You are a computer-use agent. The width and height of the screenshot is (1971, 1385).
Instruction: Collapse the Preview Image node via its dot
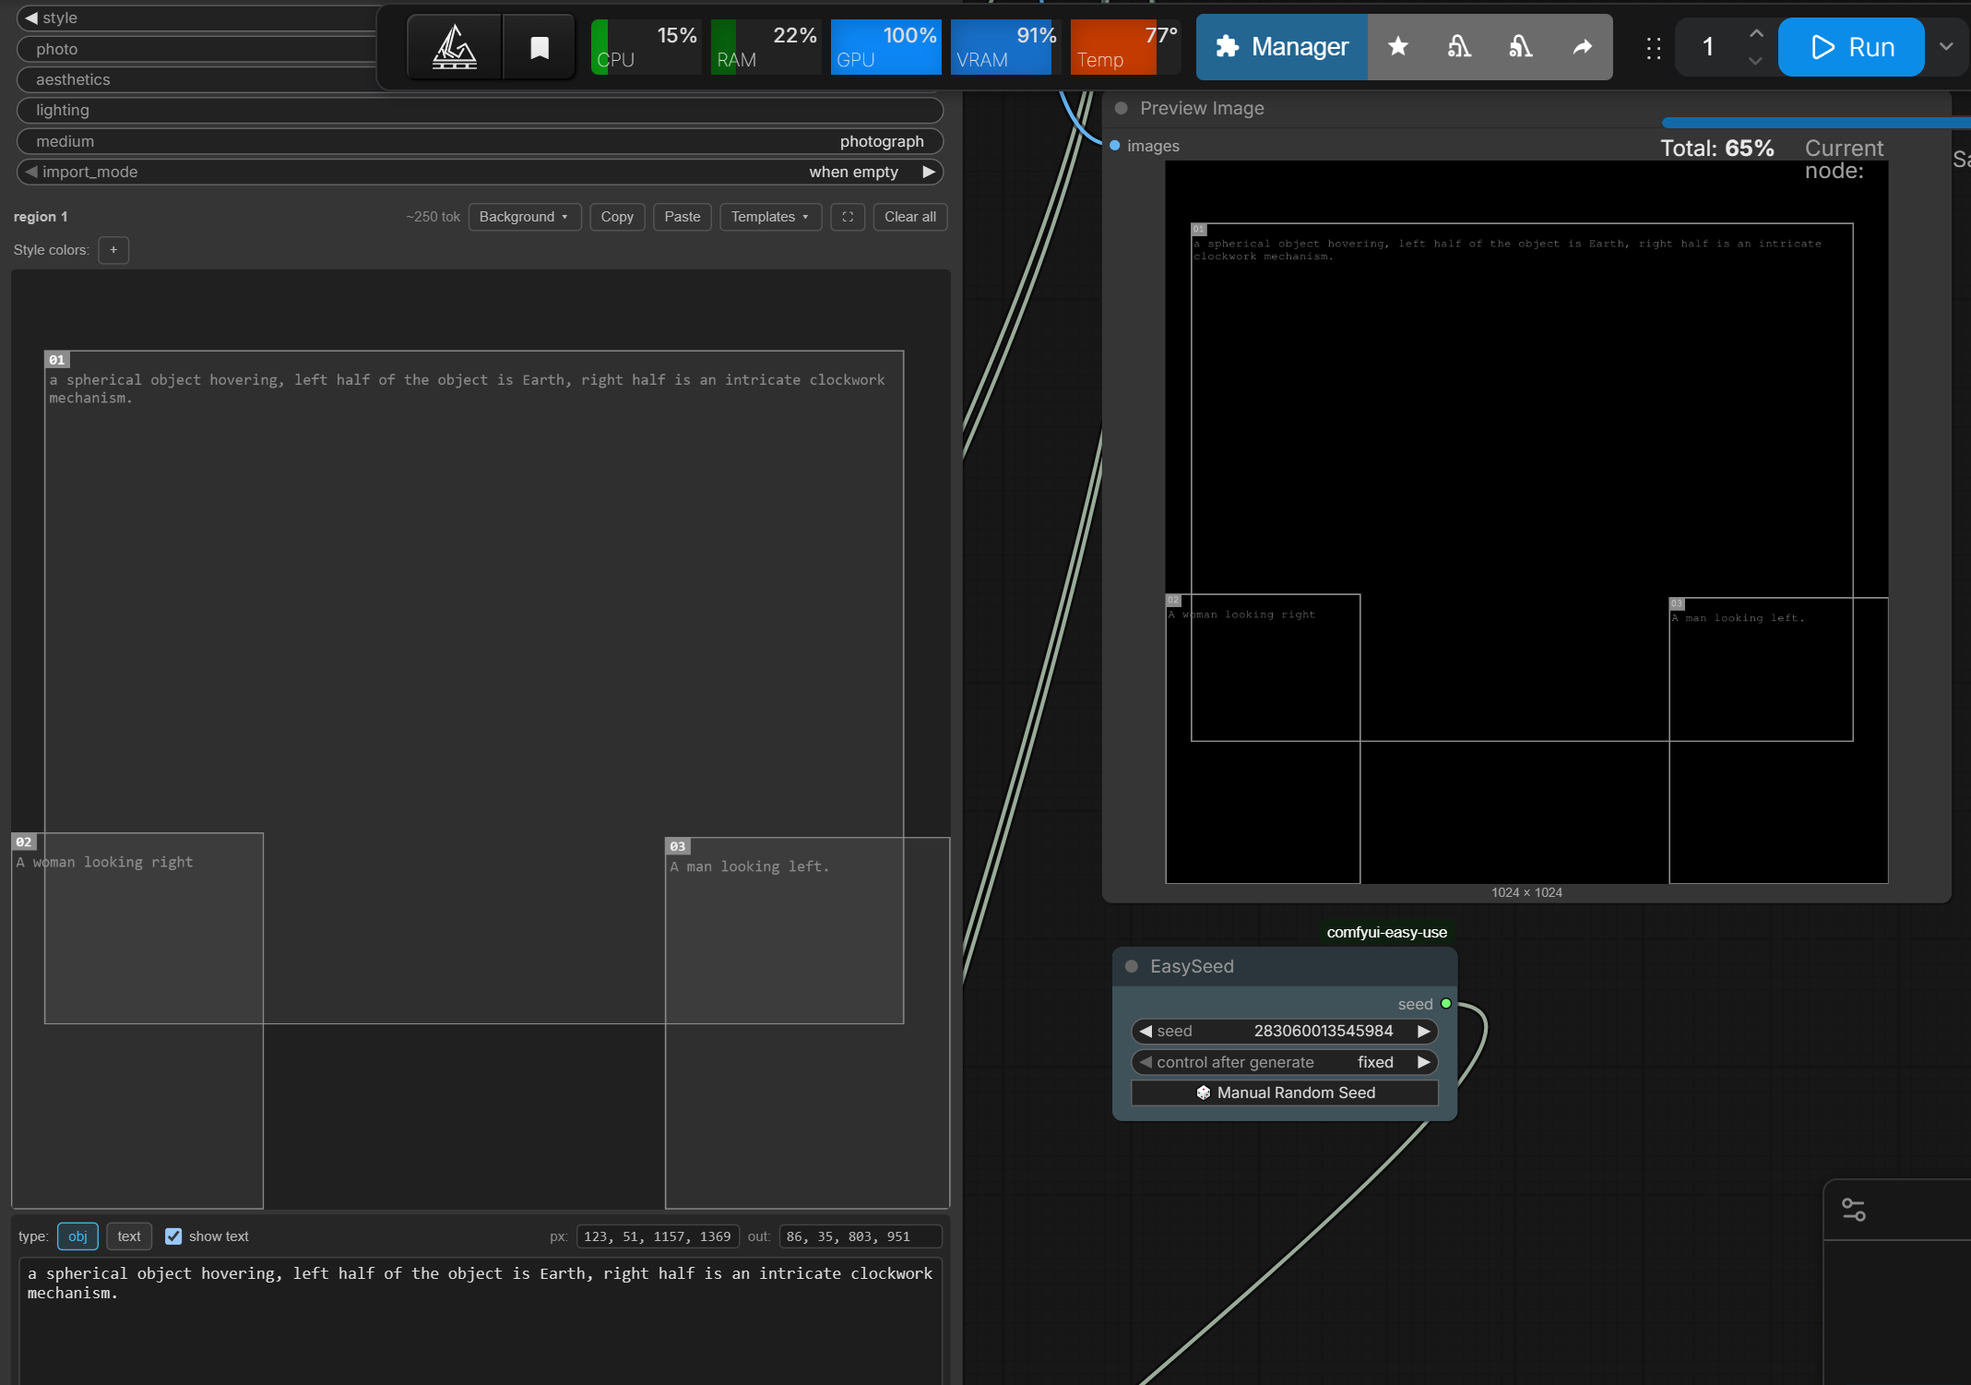pos(1121,108)
